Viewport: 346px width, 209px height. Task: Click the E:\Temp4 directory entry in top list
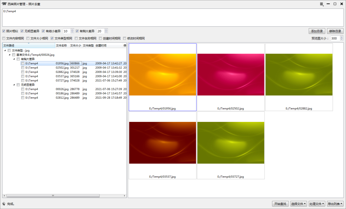click(10, 11)
